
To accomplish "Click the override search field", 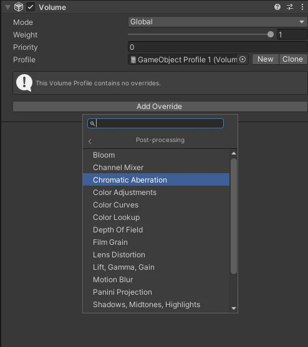I will (x=155, y=123).
